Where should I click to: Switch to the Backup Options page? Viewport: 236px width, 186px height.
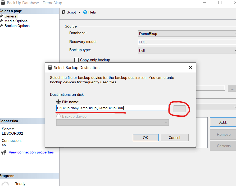click(x=17, y=26)
